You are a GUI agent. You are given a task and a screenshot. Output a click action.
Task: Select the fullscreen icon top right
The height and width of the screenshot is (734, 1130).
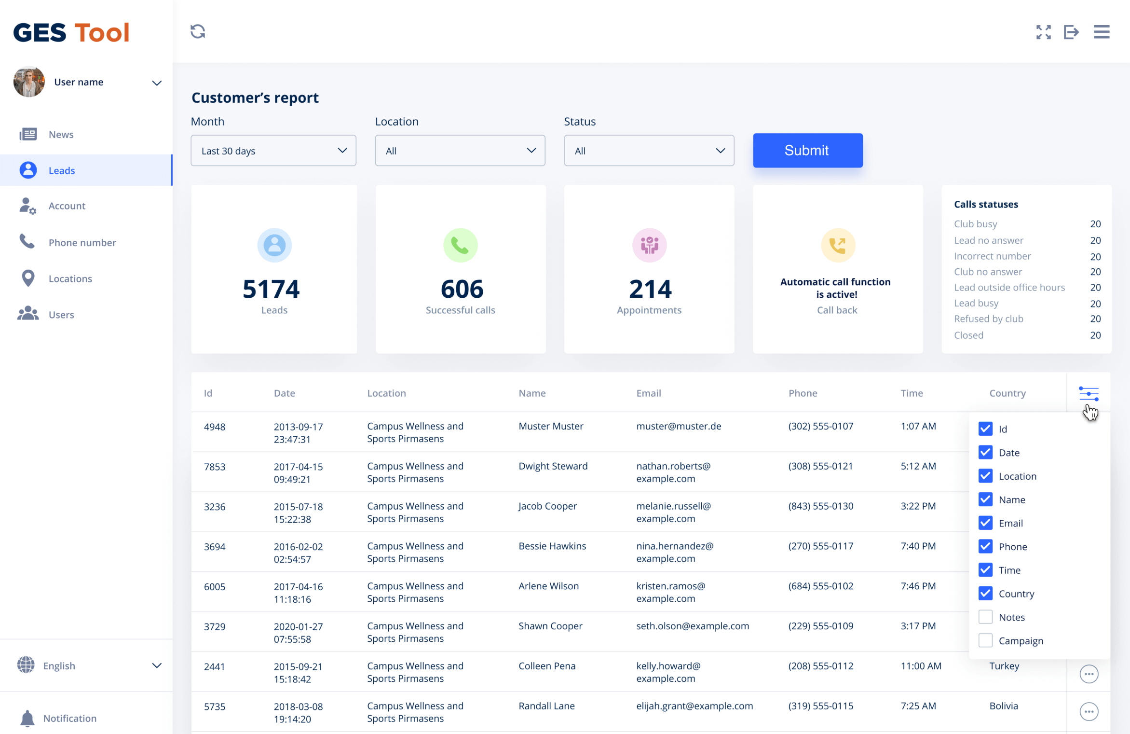(1043, 32)
